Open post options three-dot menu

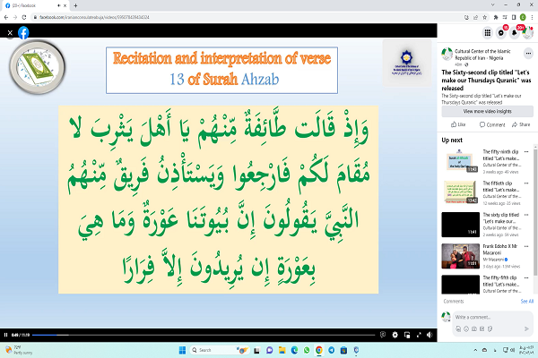click(x=529, y=54)
